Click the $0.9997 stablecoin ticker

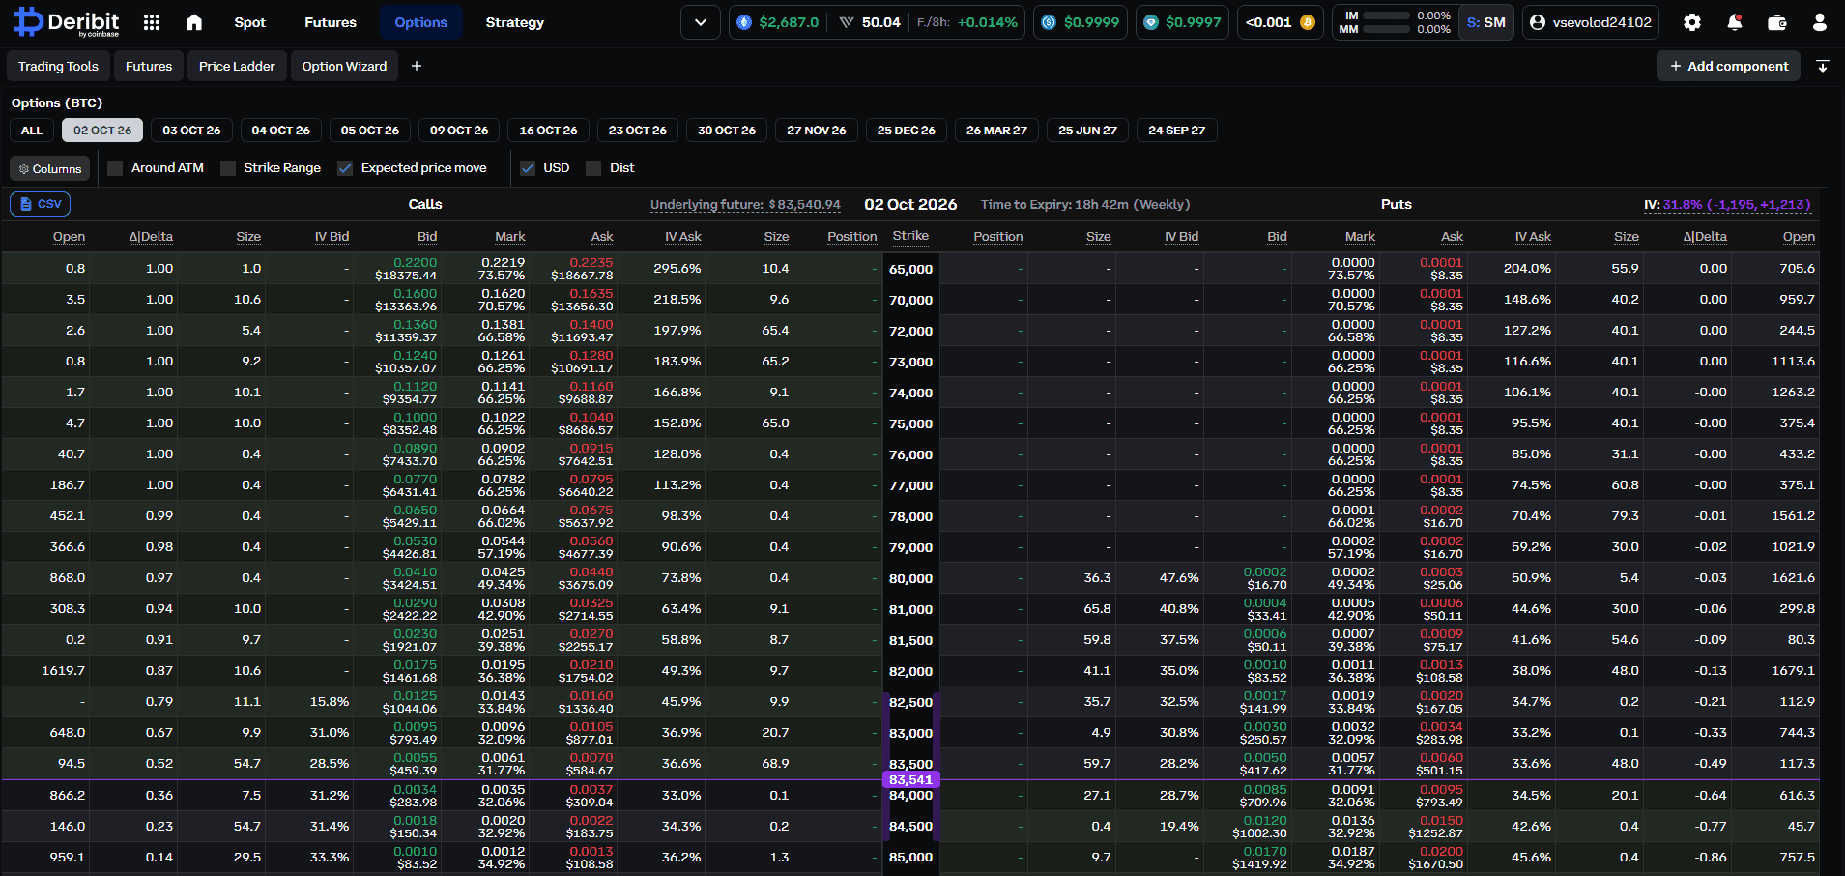[x=1182, y=22]
